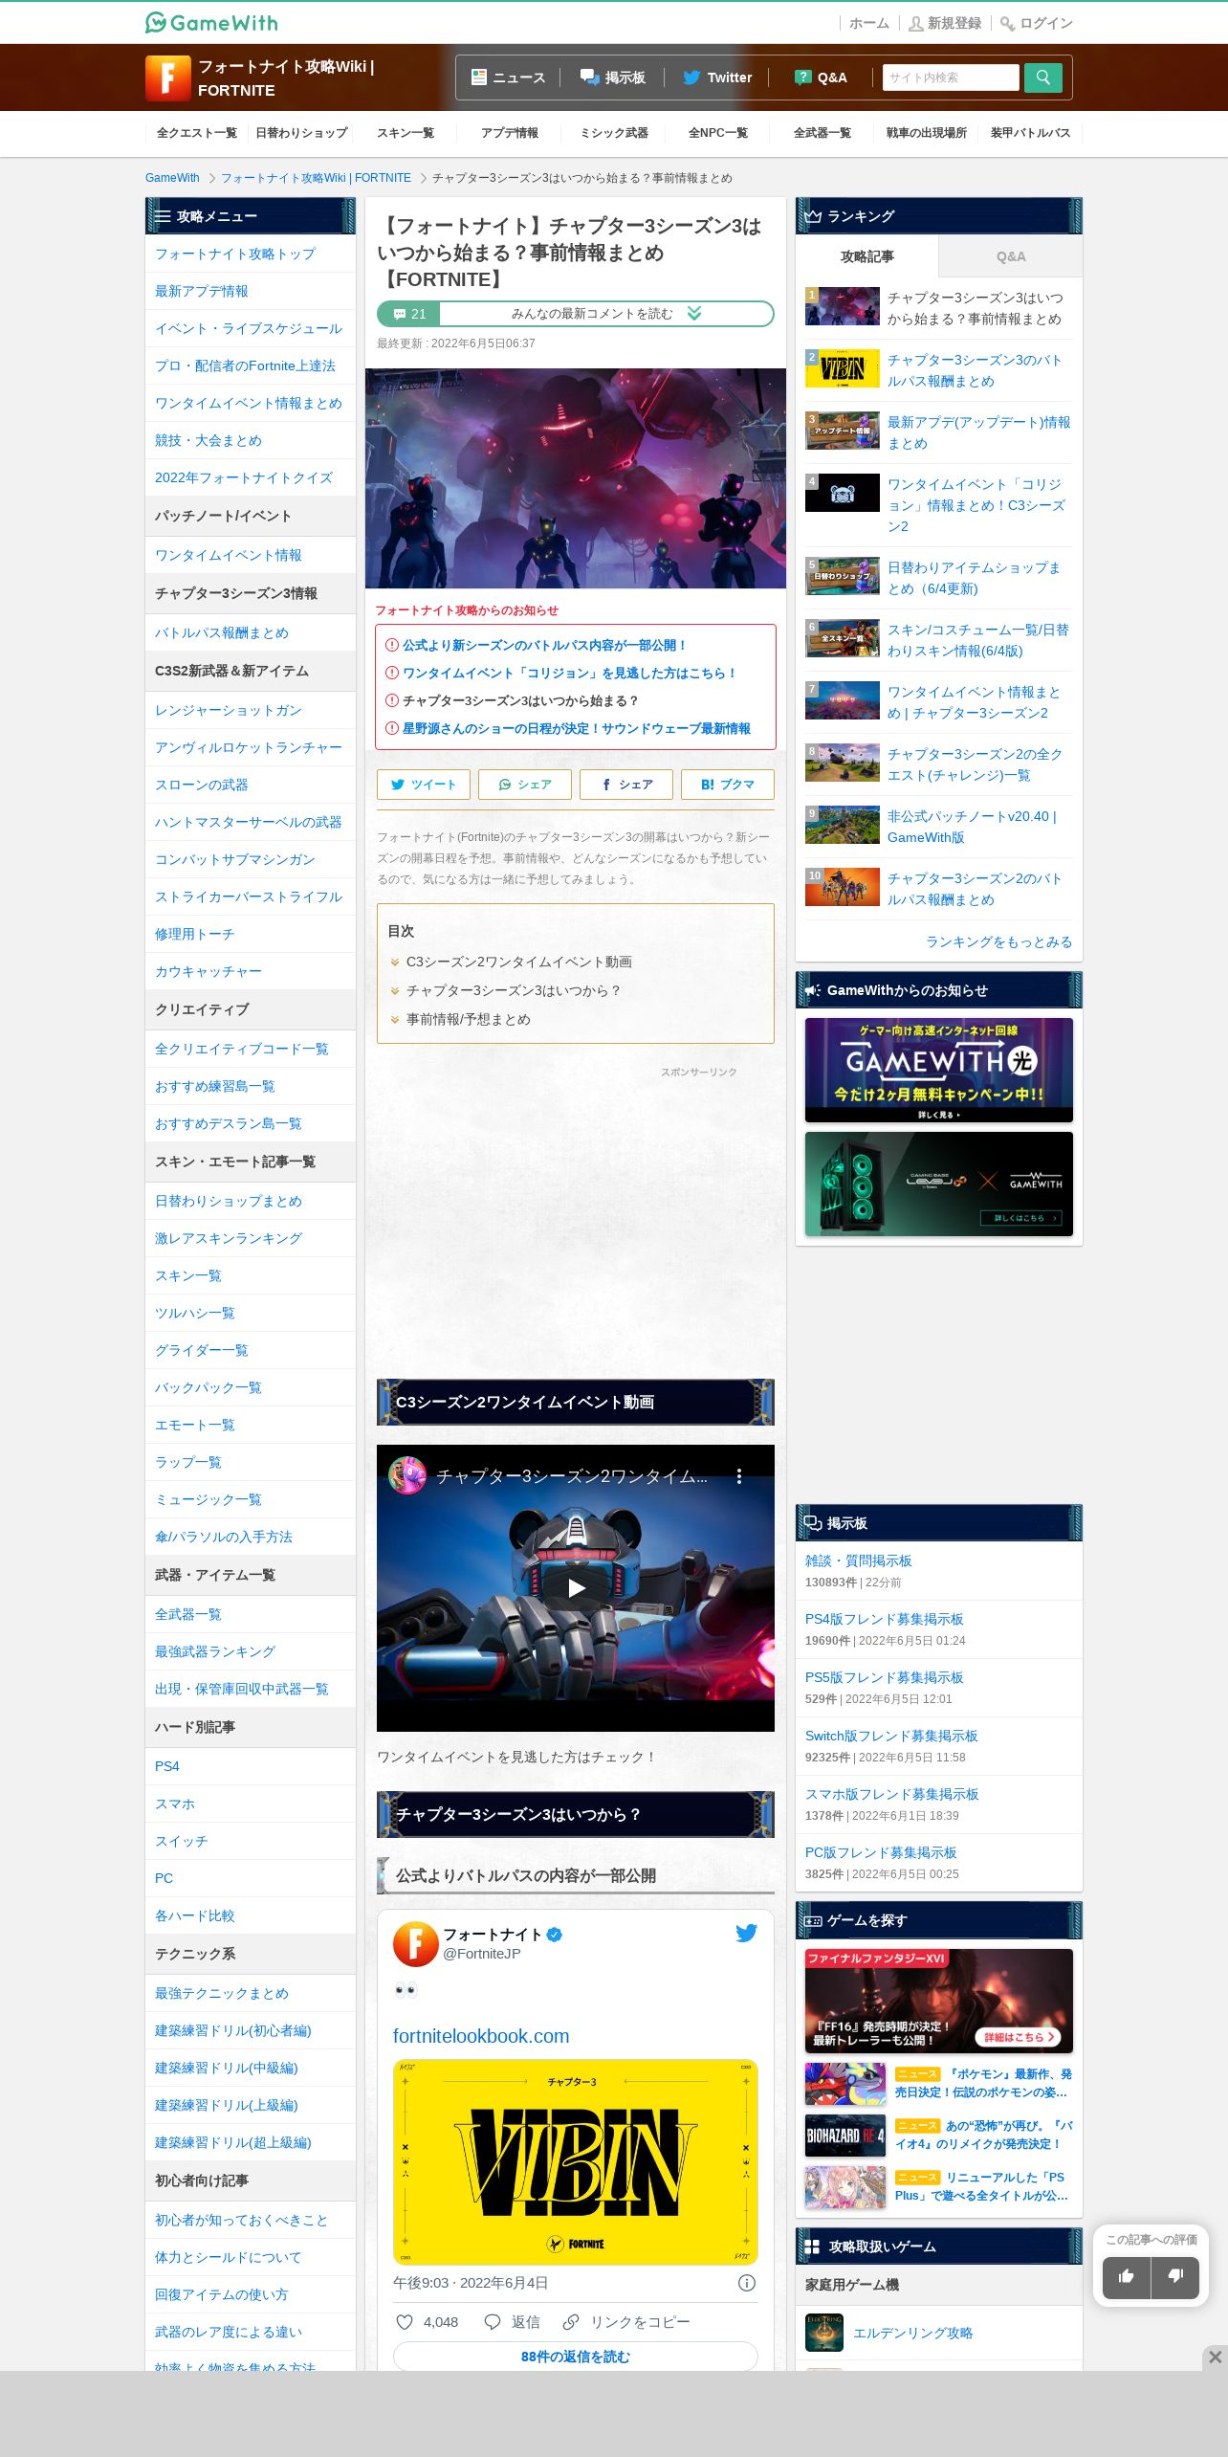
Task: Open スキン一覧 in top navigation
Action: click(x=406, y=133)
